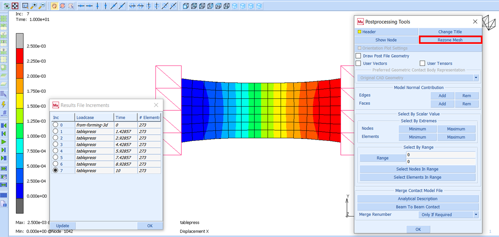
Task: Click Select Nodes In Range
Action: point(418,169)
